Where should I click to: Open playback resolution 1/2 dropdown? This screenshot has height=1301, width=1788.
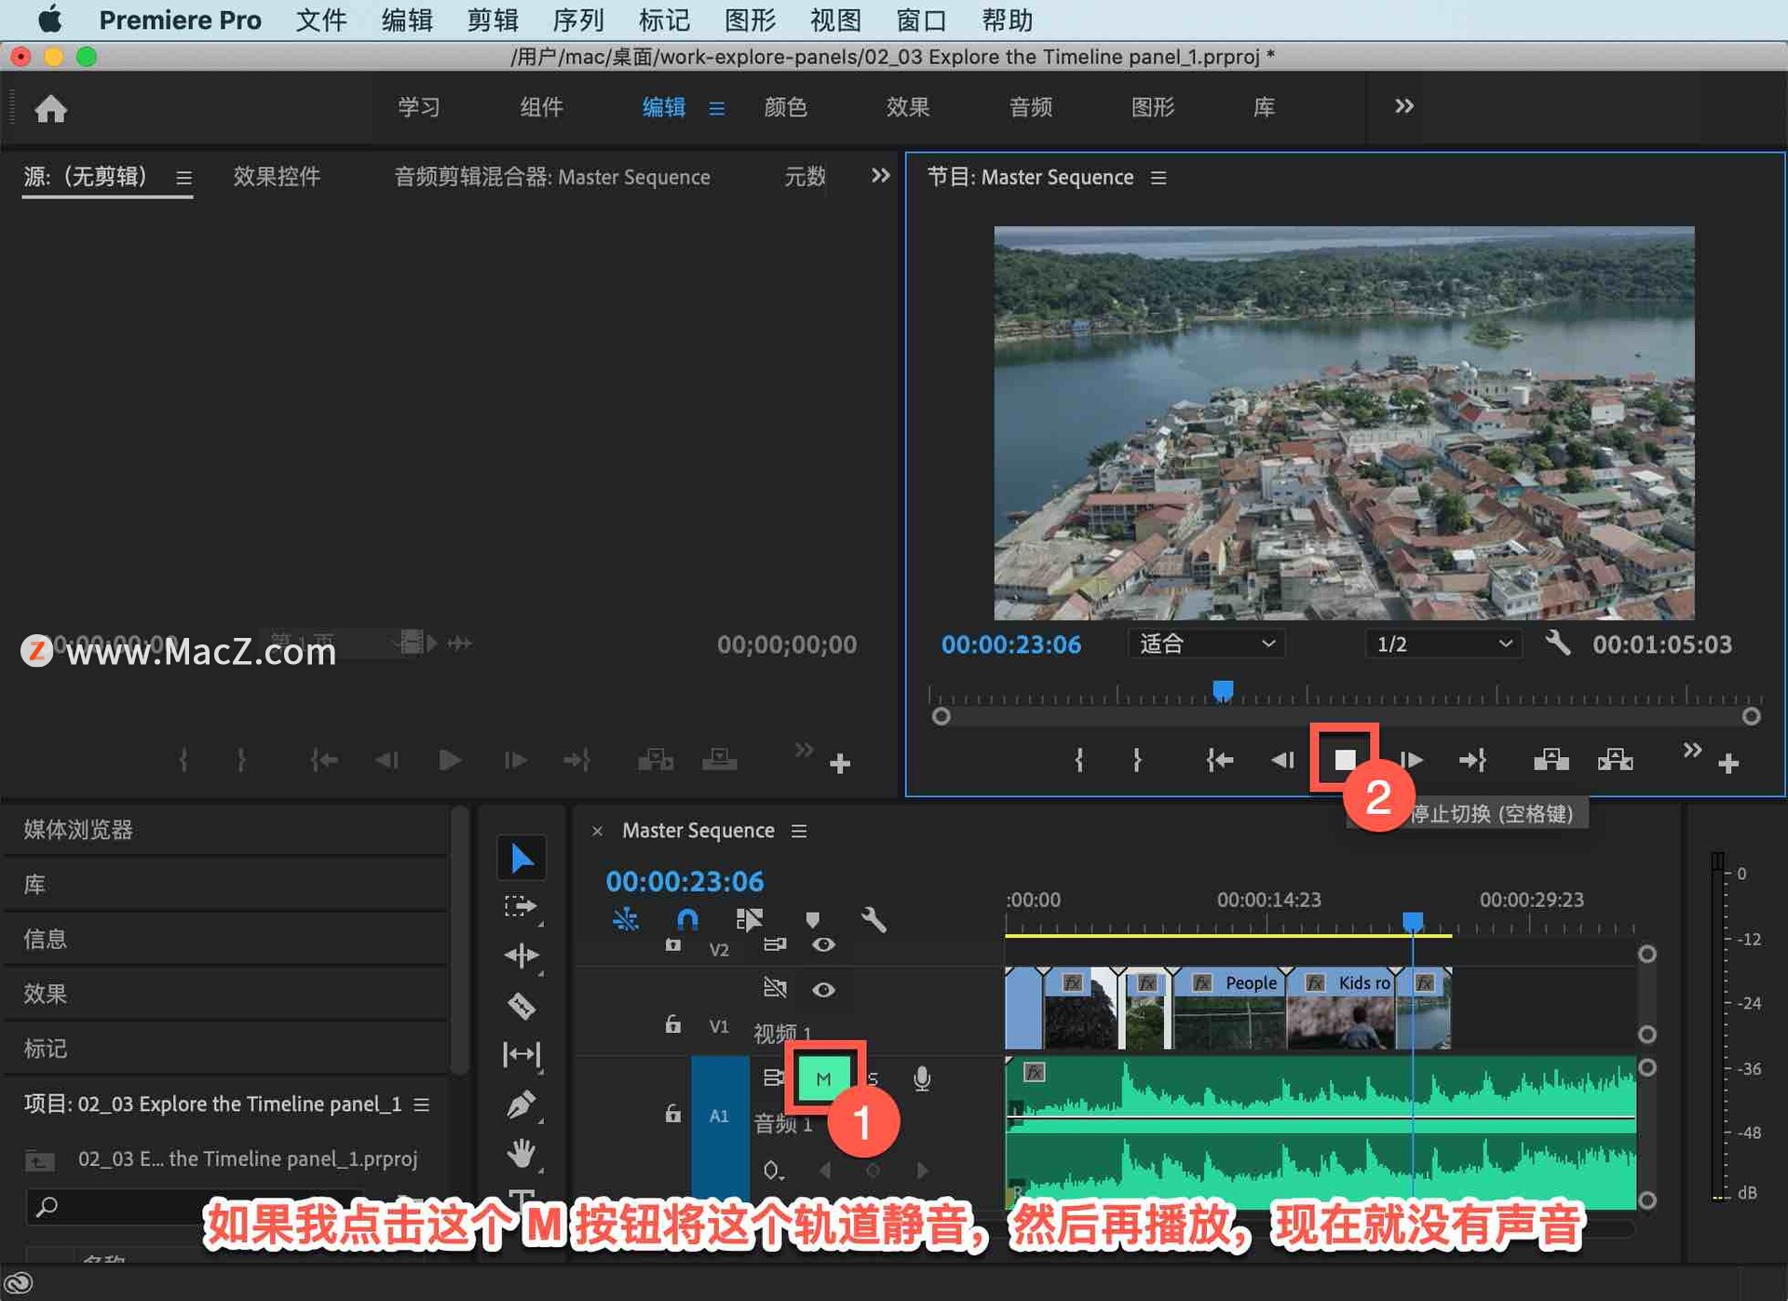[x=1443, y=644]
